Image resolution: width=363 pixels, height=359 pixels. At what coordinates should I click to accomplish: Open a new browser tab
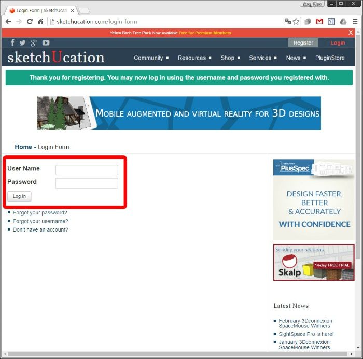(x=84, y=11)
